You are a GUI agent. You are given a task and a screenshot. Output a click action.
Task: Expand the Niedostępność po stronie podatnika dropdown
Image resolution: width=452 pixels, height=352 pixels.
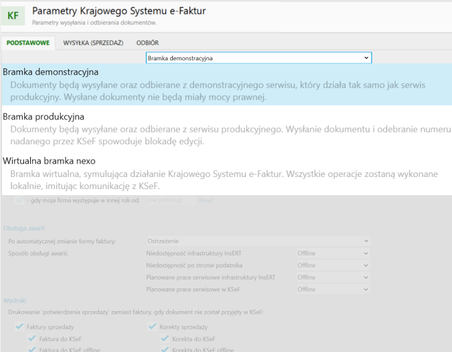pyautogui.click(x=333, y=266)
